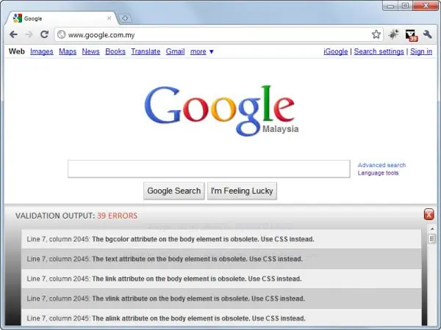The width and height of the screenshot is (441, 330).
Task: Open the Chrome wrench settings menu
Action: click(x=428, y=34)
